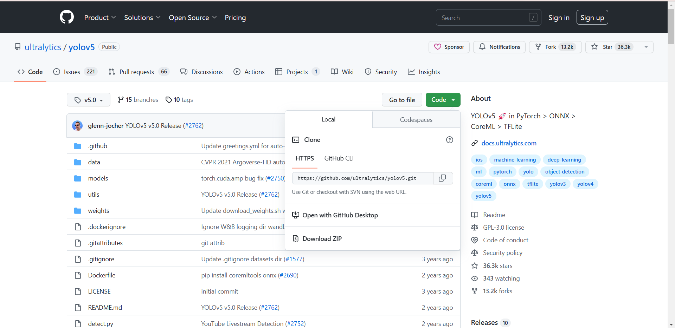Click the Search input field

488,18
